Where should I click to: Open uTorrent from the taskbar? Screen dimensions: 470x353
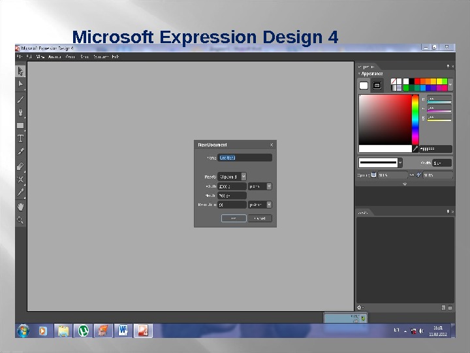pyautogui.click(x=84, y=331)
